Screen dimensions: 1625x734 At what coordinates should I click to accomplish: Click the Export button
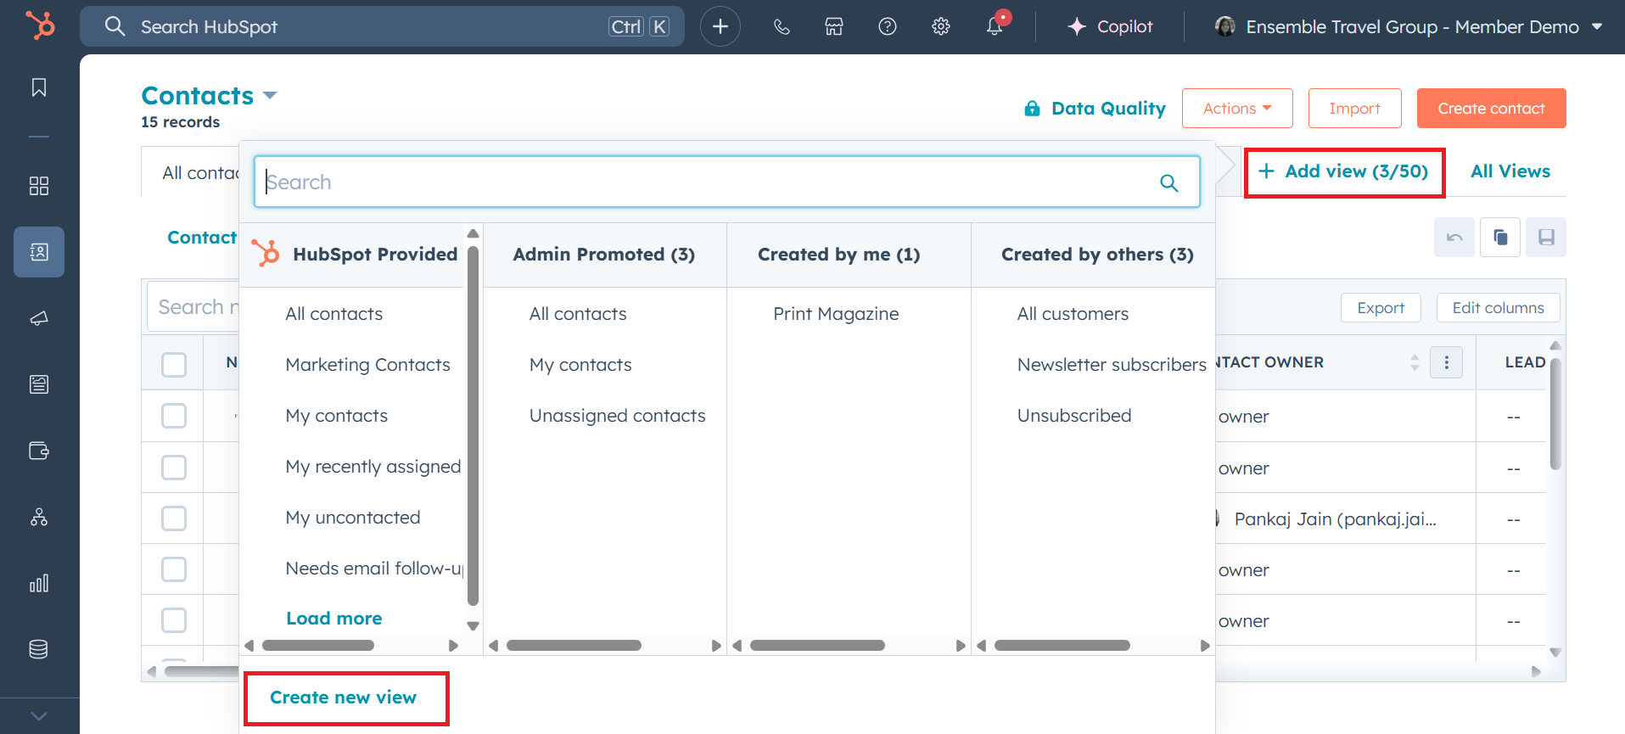[1381, 308]
